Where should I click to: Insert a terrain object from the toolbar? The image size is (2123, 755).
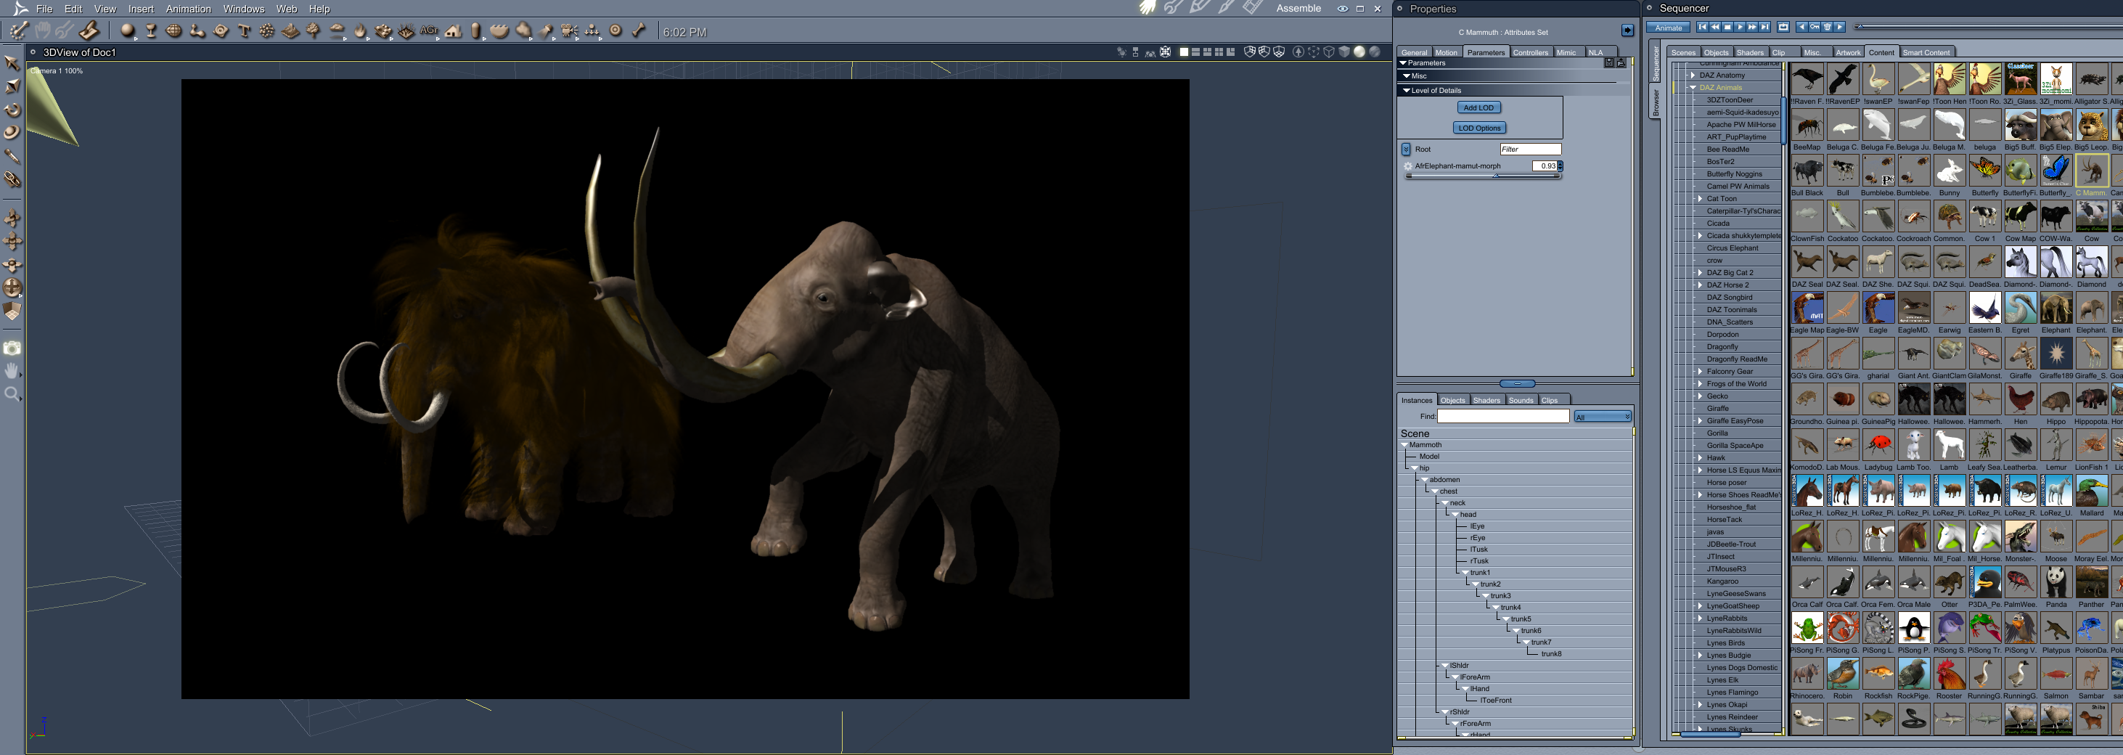click(290, 31)
